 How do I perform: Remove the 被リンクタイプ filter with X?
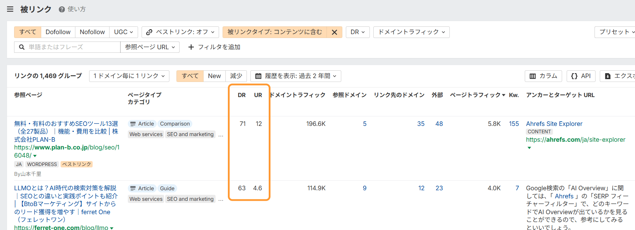[x=334, y=32]
